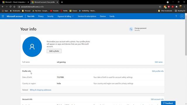Open the Youtube bookmark
This screenshot has height=105, width=187.
(x=54, y=11)
